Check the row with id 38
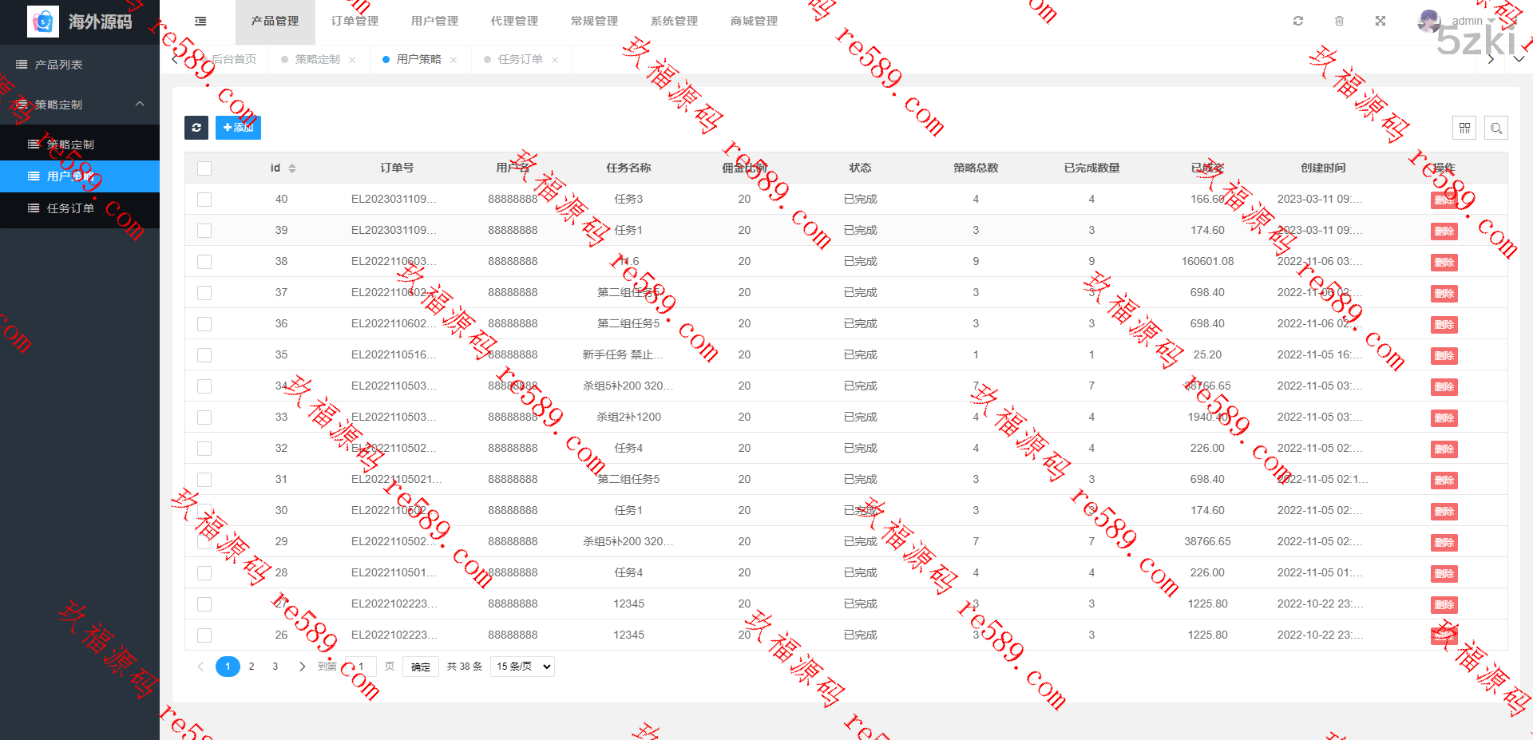The image size is (1533, 740). pyautogui.click(x=204, y=262)
